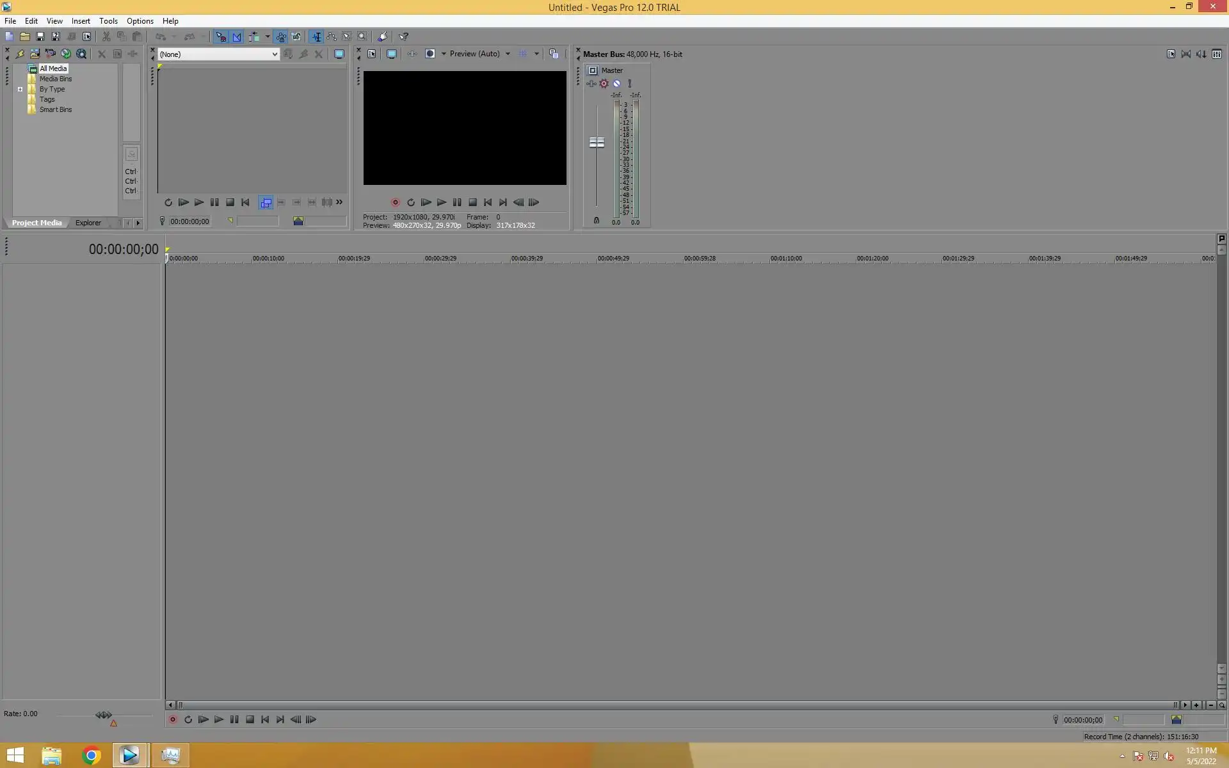
Task: Open the Master FX gear icon on the mixer
Action: click(x=604, y=83)
